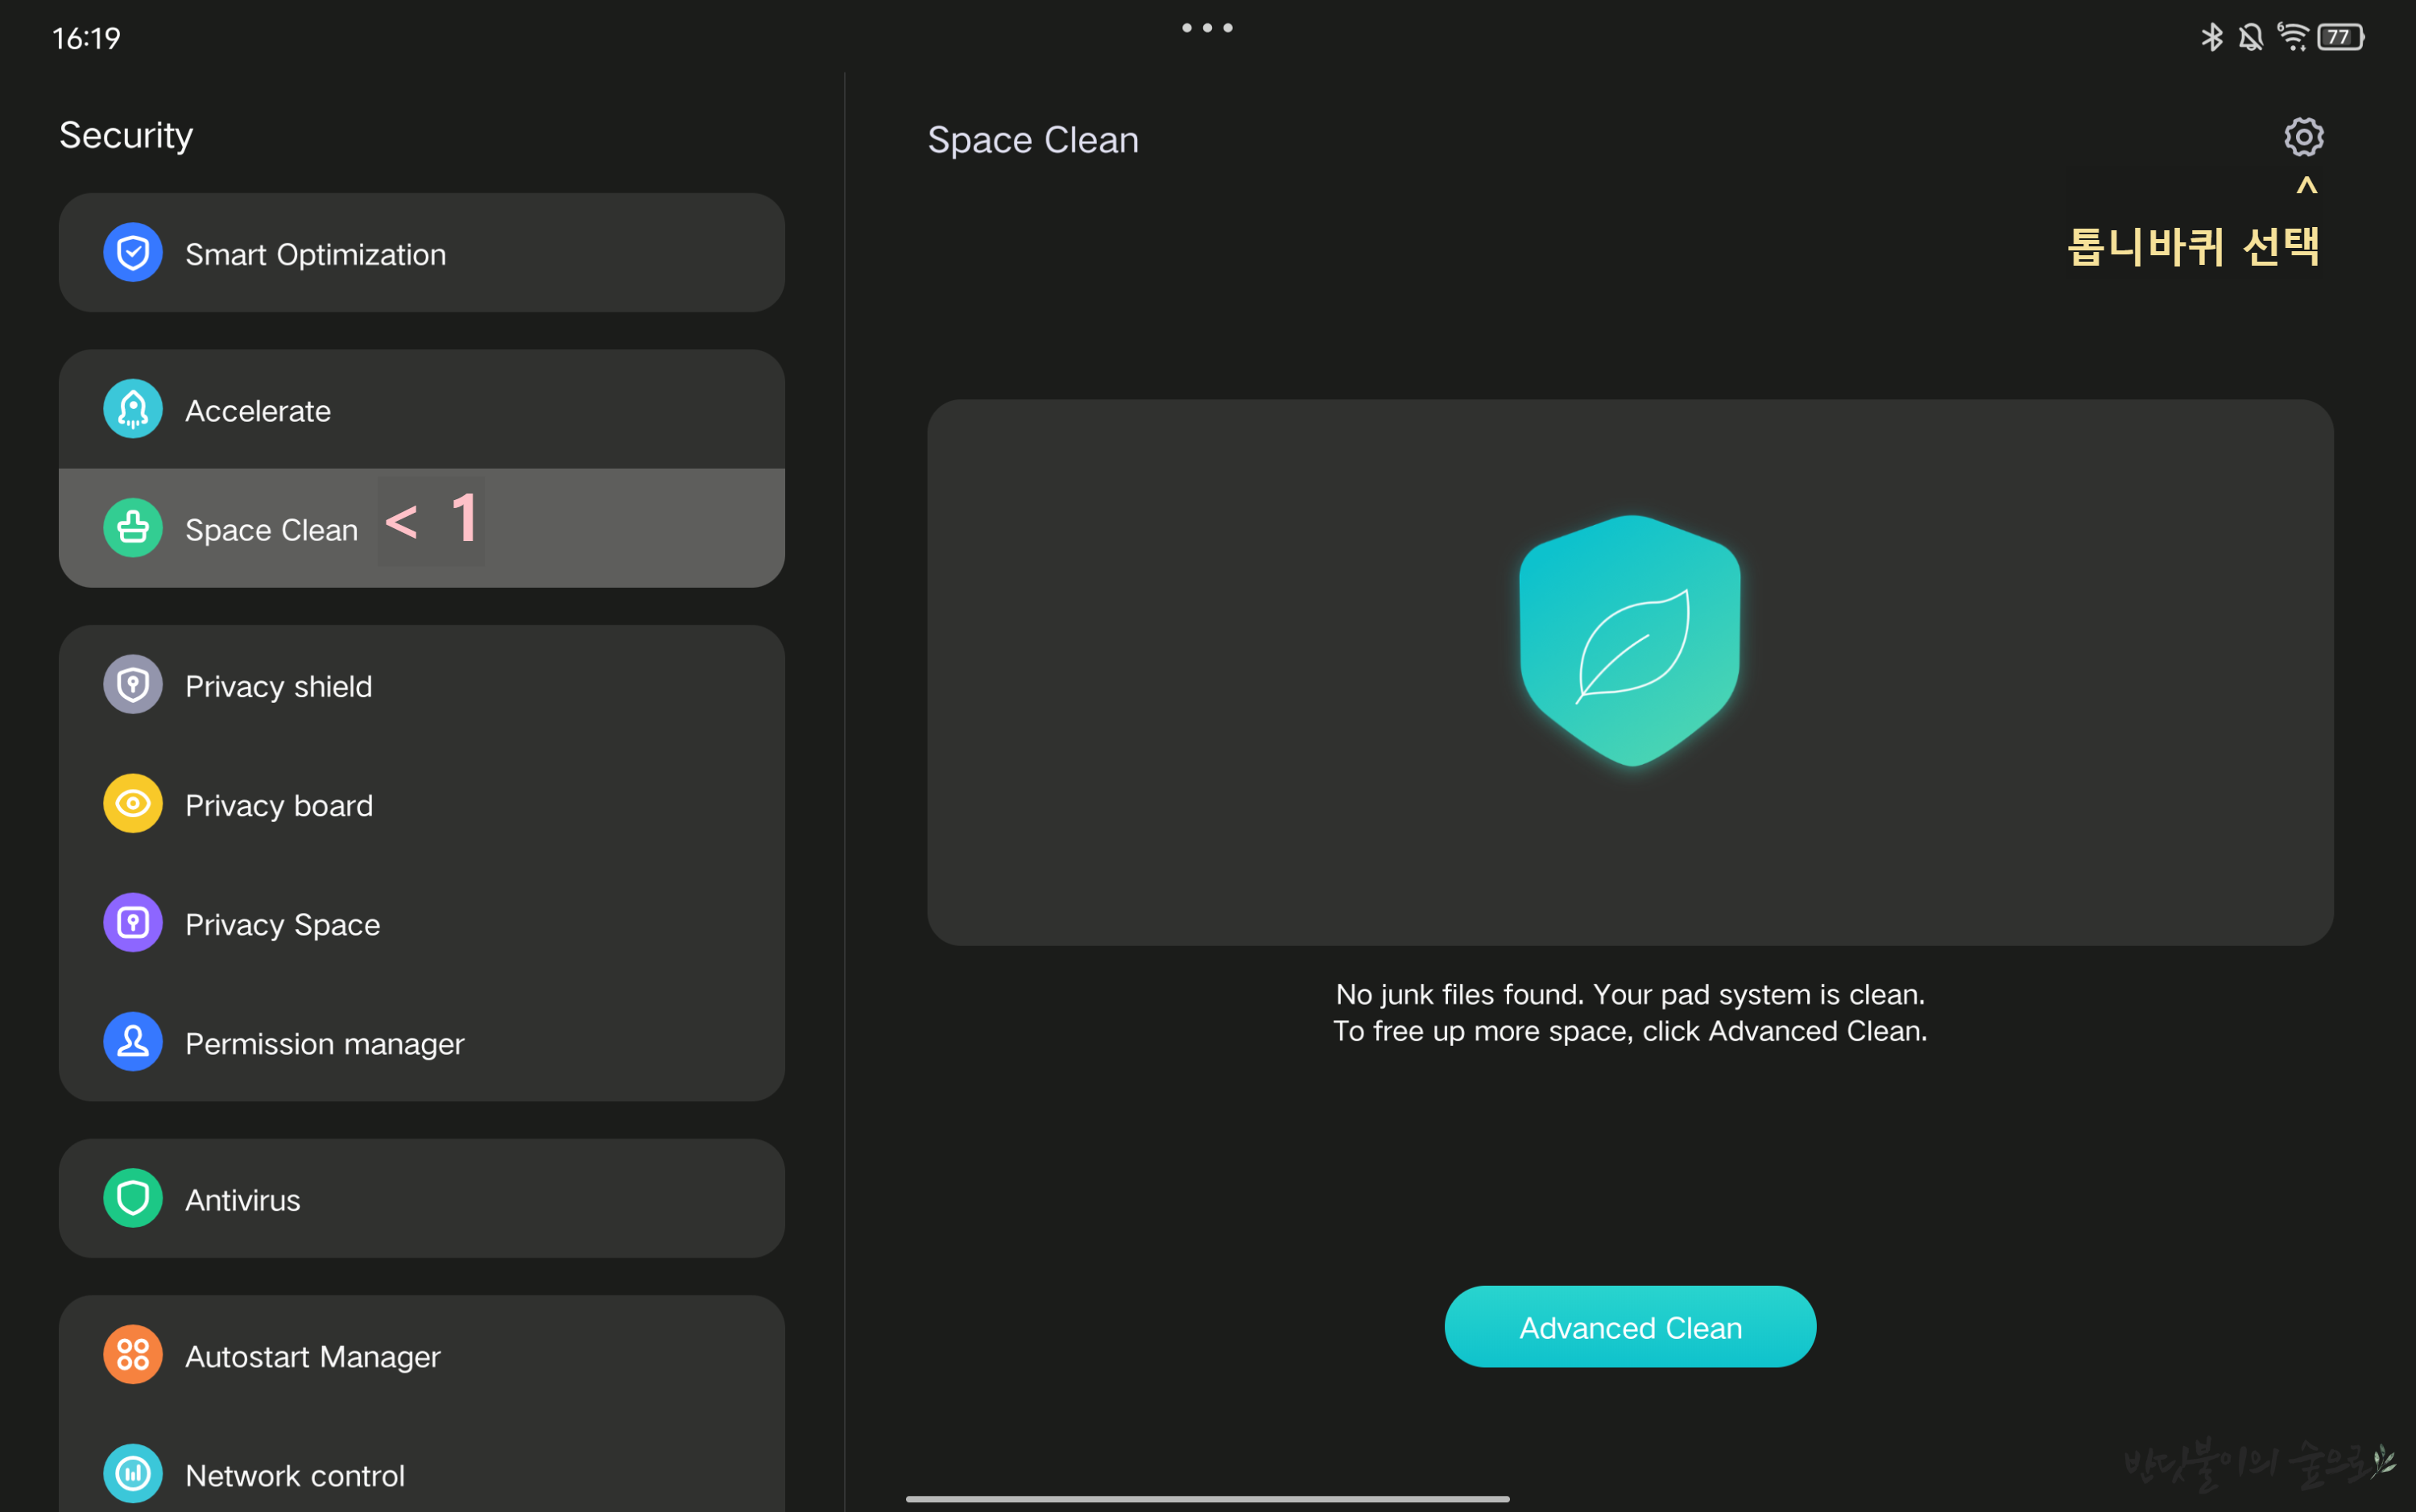Tap the three-dot menu at top
The width and height of the screenshot is (2416, 1512).
point(1207,28)
